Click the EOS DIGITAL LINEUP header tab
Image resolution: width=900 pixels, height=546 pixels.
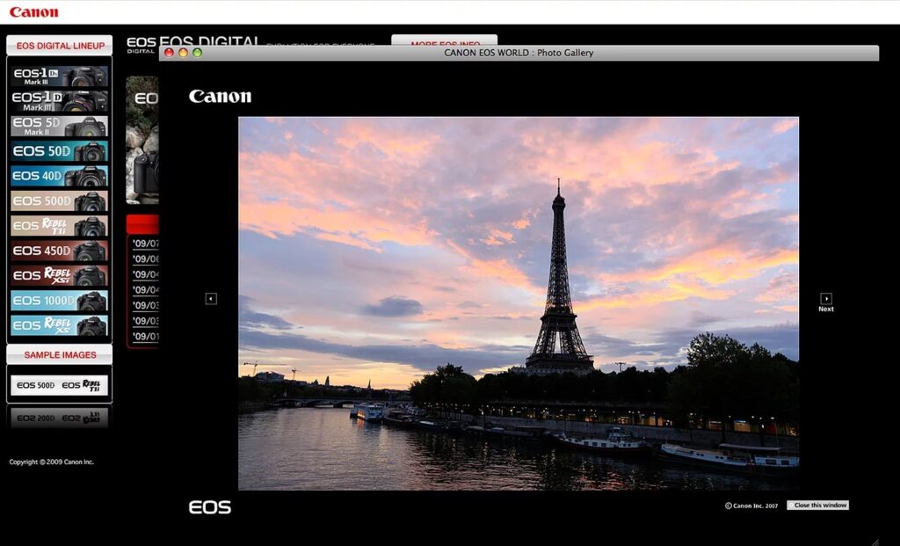click(x=60, y=46)
